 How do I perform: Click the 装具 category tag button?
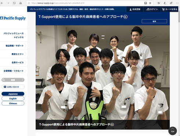coord(154,21)
